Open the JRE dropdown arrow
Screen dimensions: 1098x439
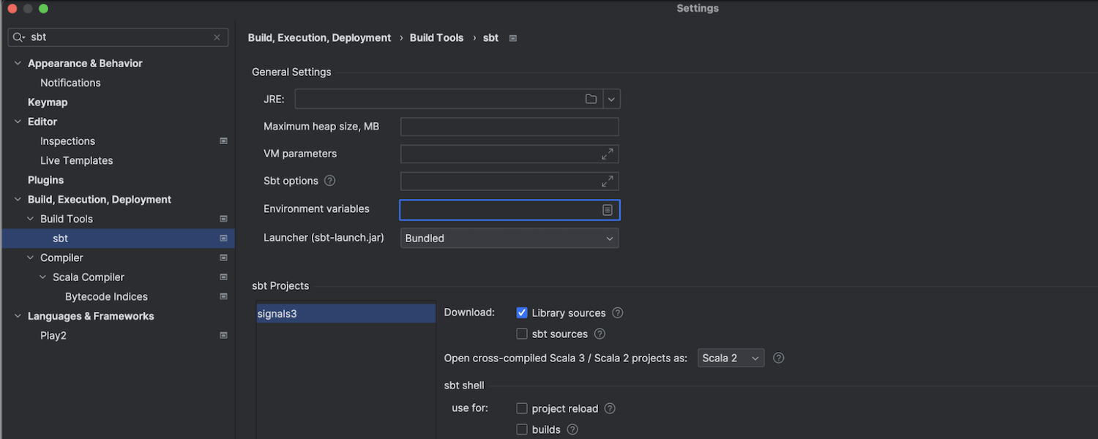(612, 99)
